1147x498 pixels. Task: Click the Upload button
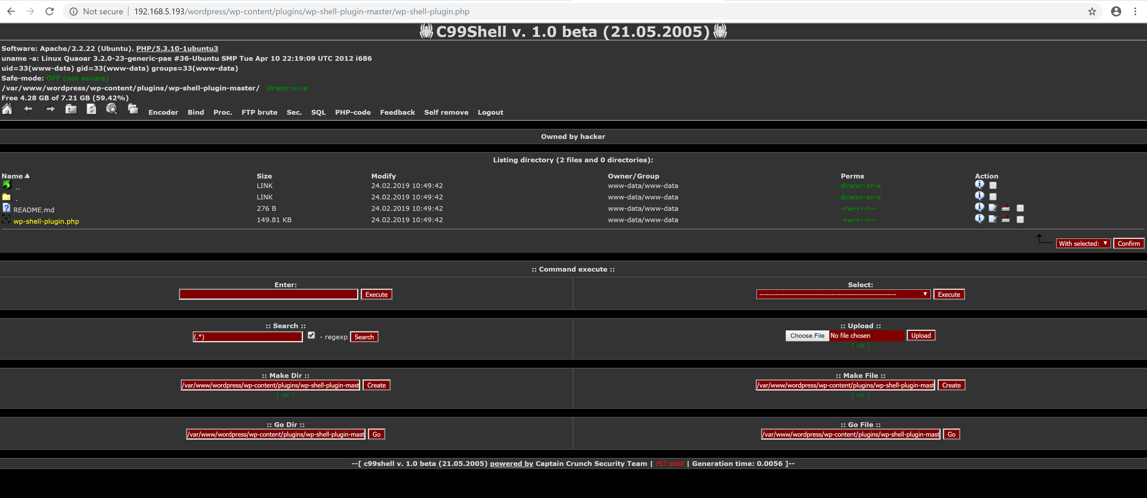click(x=920, y=336)
